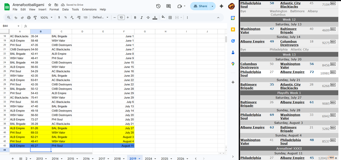Star the Arenafootballigami document
Screen dimensions: 341x160
[x=50, y=5]
